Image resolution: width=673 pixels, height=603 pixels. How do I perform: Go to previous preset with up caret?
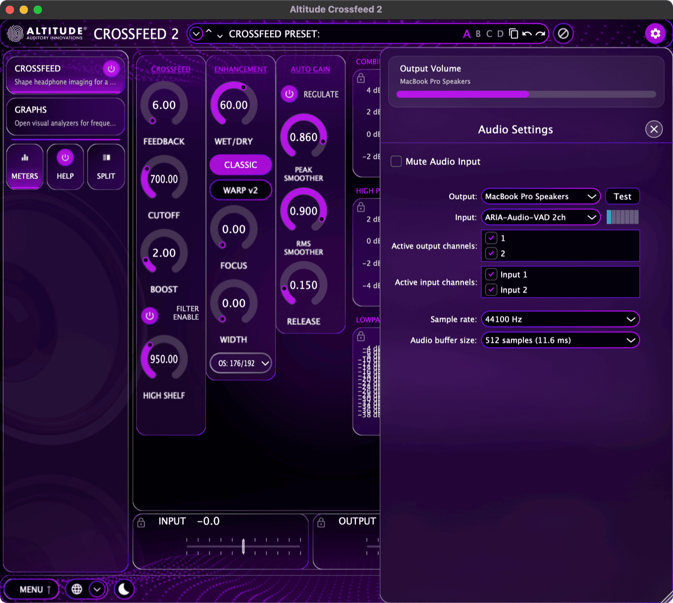[209, 31]
